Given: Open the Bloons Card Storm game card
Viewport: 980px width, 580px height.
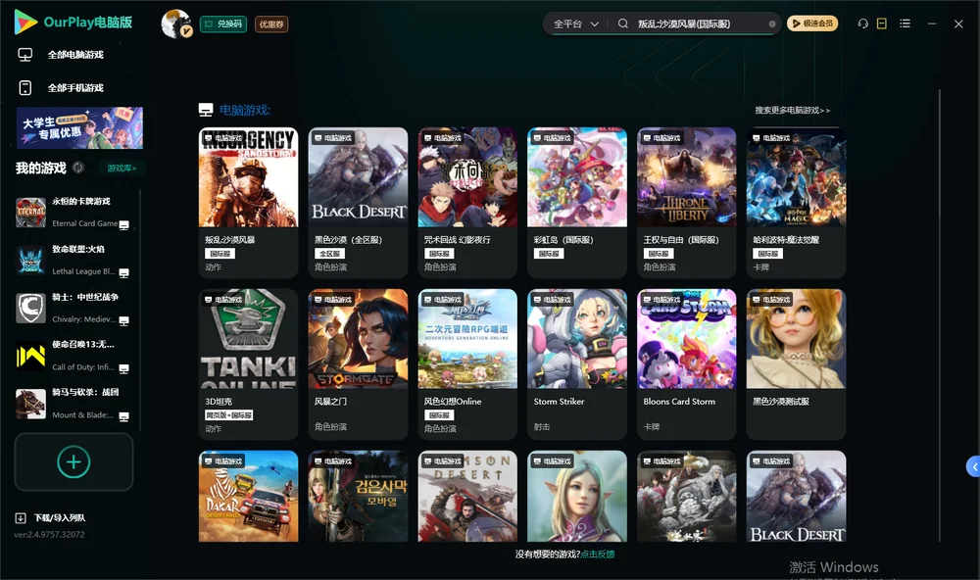Looking at the screenshot, I should (x=687, y=364).
